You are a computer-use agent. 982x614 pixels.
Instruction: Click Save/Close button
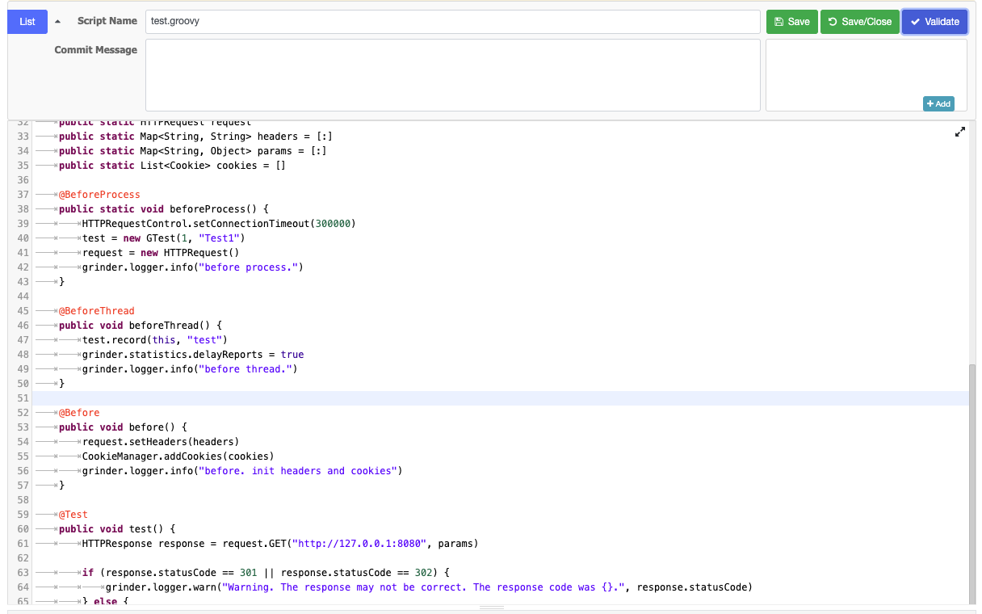click(860, 22)
